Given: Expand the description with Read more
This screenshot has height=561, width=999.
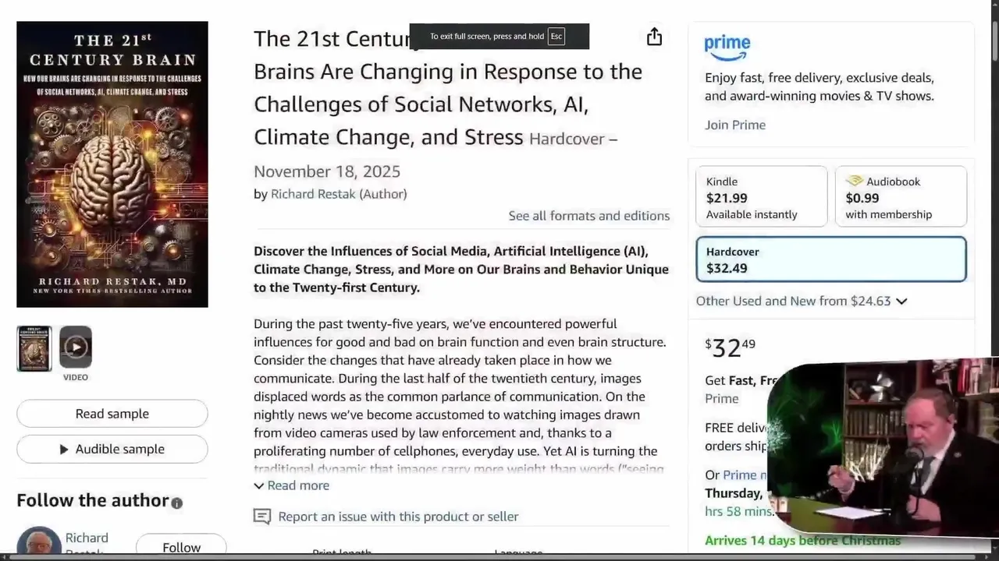Looking at the screenshot, I should click(292, 485).
